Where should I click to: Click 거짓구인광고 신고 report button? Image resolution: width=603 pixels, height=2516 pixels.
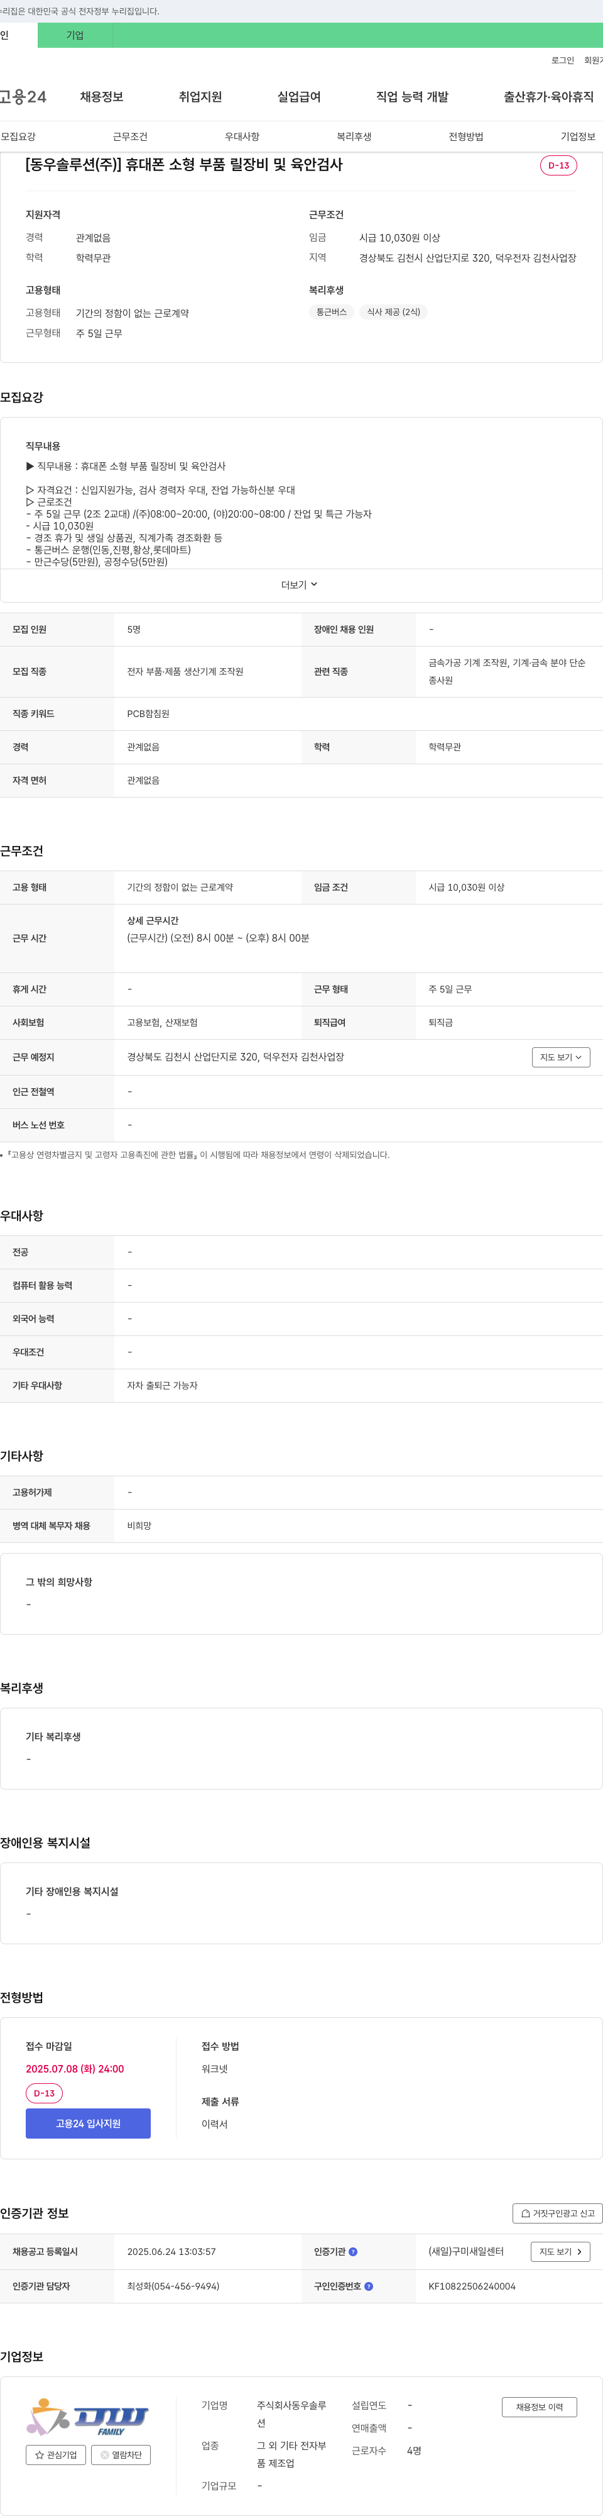point(557,2213)
